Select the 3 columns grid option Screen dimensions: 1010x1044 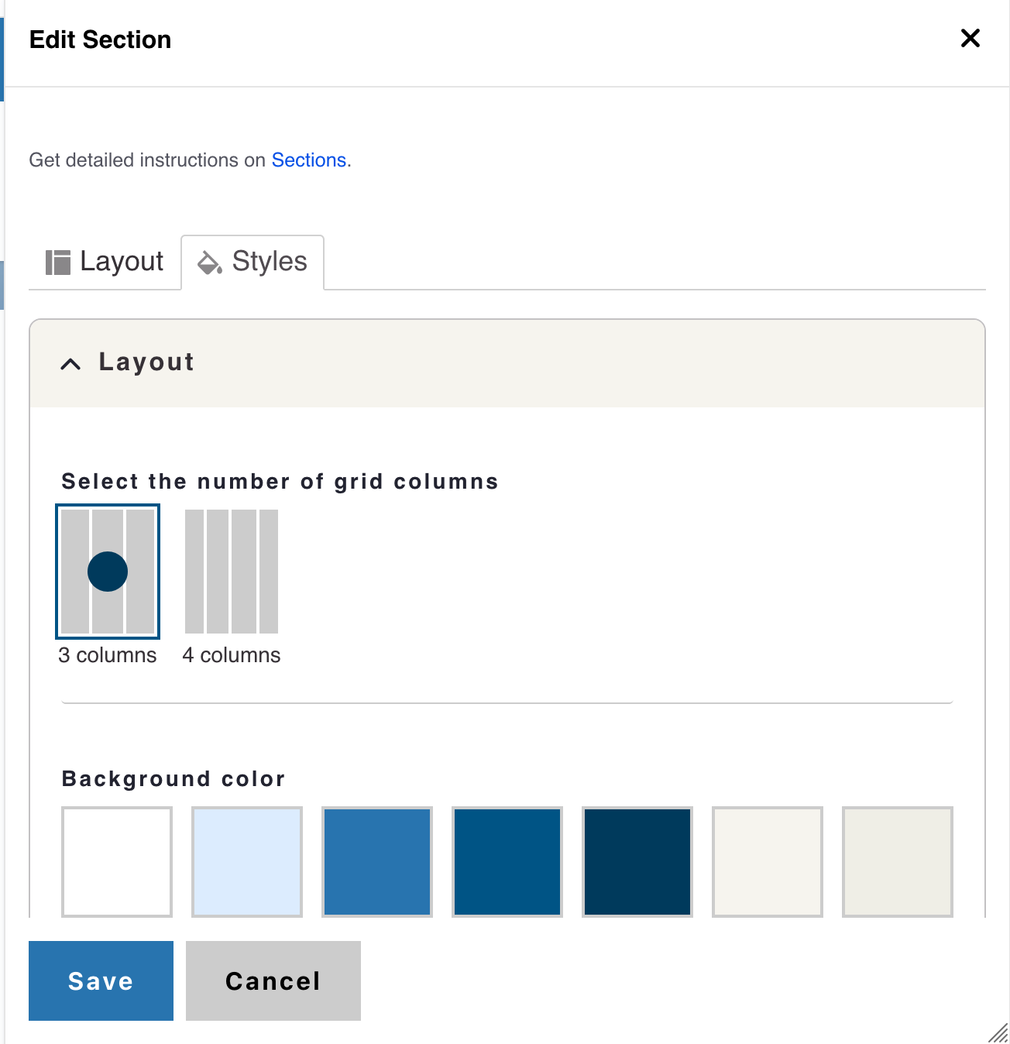pos(108,572)
